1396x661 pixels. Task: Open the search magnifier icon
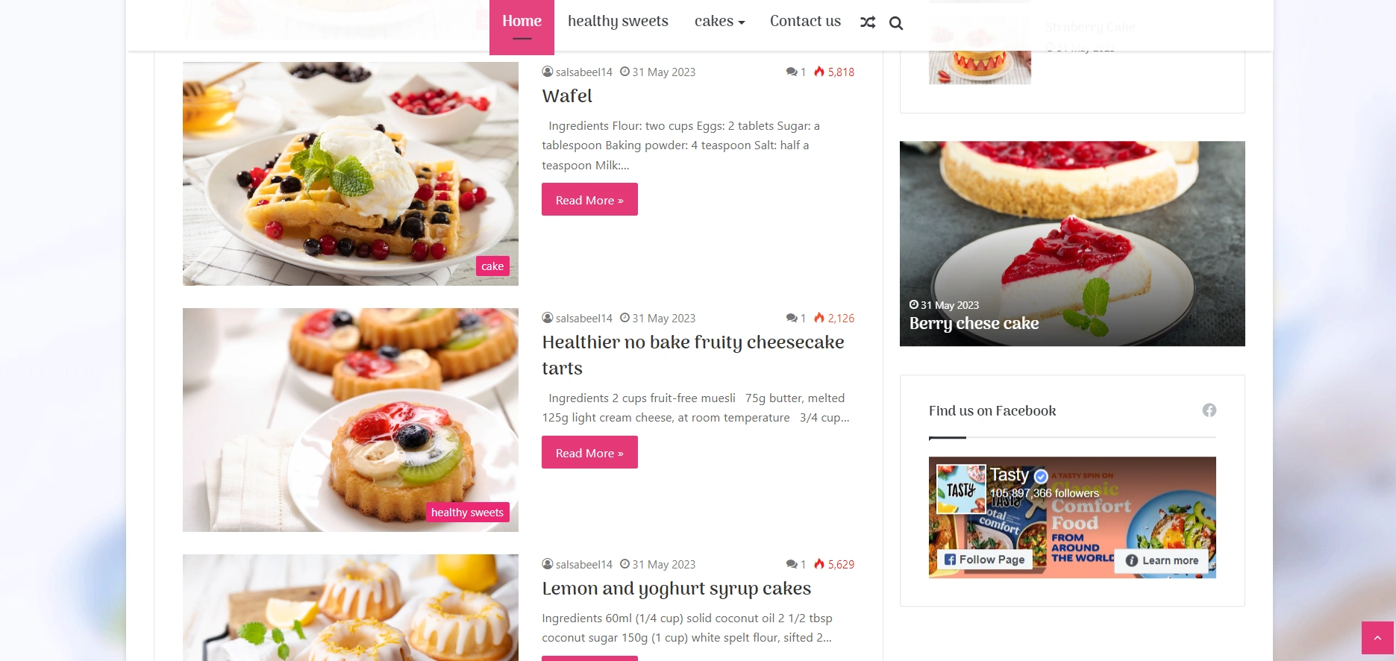click(x=896, y=23)
